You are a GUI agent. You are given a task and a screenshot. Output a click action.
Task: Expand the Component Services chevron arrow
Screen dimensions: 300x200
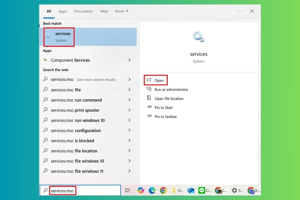click(x=129, y=60)
